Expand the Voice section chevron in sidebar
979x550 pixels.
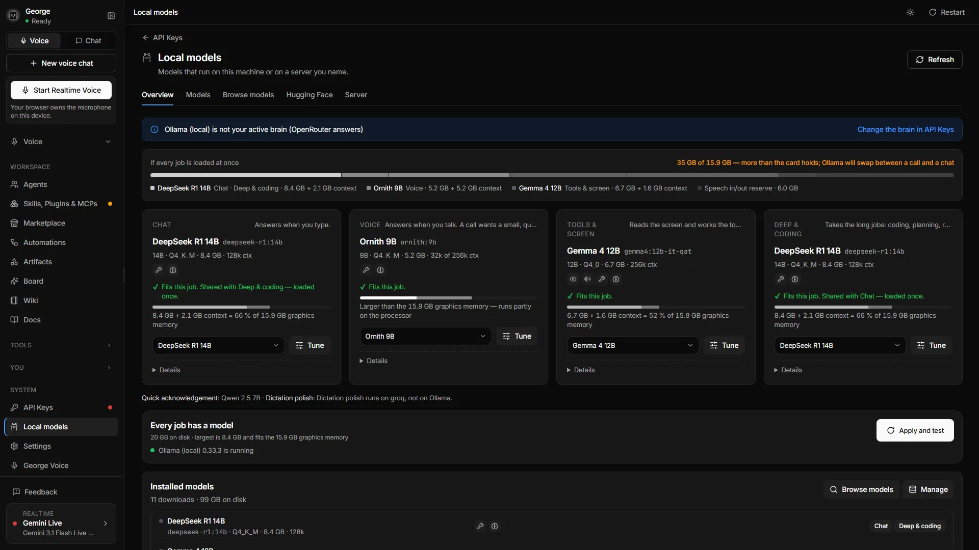pyautogui.click(x=108, y=142)
